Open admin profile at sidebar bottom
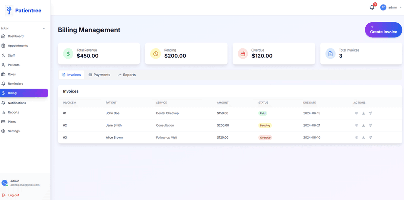This screenshot has height=200, width=404. [21, 183]
